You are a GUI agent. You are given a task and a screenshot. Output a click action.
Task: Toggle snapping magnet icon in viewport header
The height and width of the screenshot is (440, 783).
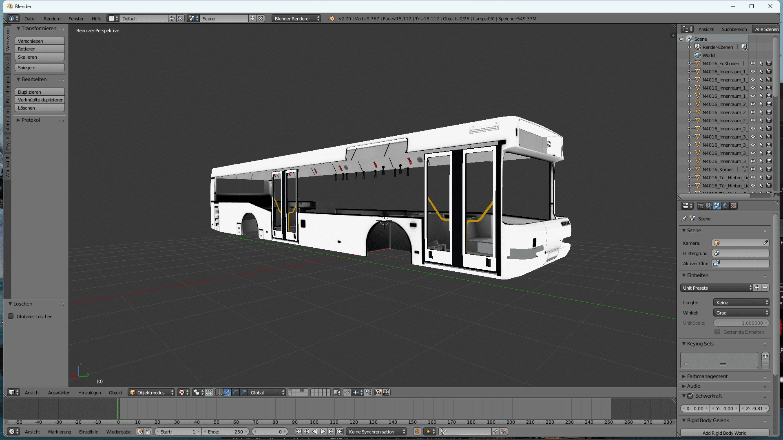click(347, 392)
